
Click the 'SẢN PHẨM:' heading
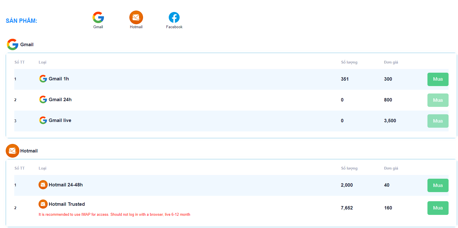coord(21,20)
